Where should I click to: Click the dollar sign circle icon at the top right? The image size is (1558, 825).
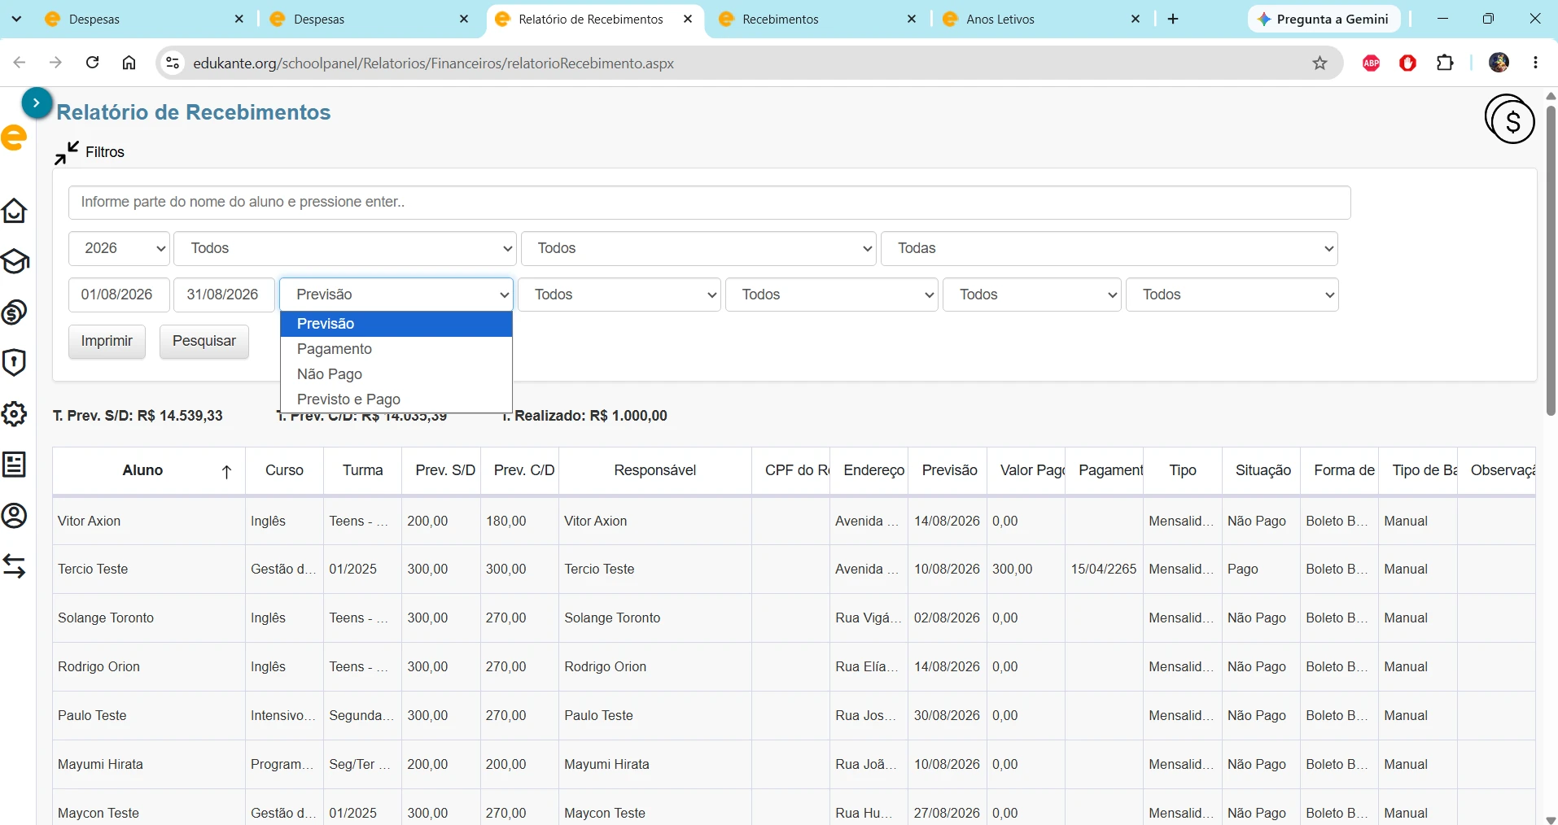point(1510,120)
